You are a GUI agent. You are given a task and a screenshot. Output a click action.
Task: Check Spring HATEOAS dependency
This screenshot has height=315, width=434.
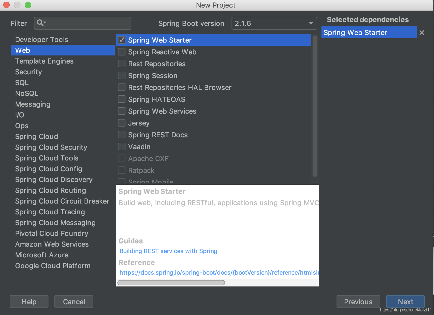pos(122,99)
